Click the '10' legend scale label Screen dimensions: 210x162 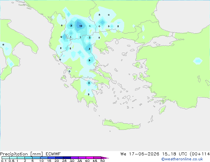coord(41,161)
